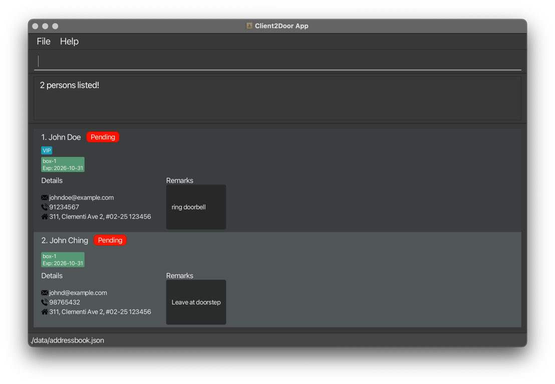Screen dimensions: 555x384
Task: Click the "ring doorbell" remarks box
Action: pos(196,207)
